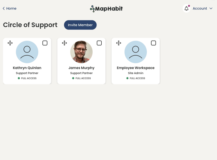Click move handle on Employee Workspace card
The height and width of the screenshot is (160, 217).
click(119, 43)
